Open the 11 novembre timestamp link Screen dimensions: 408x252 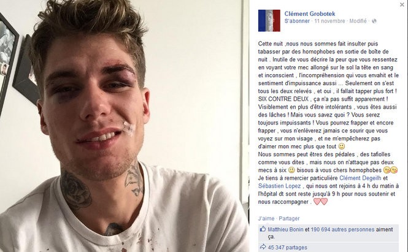[329, 21]
